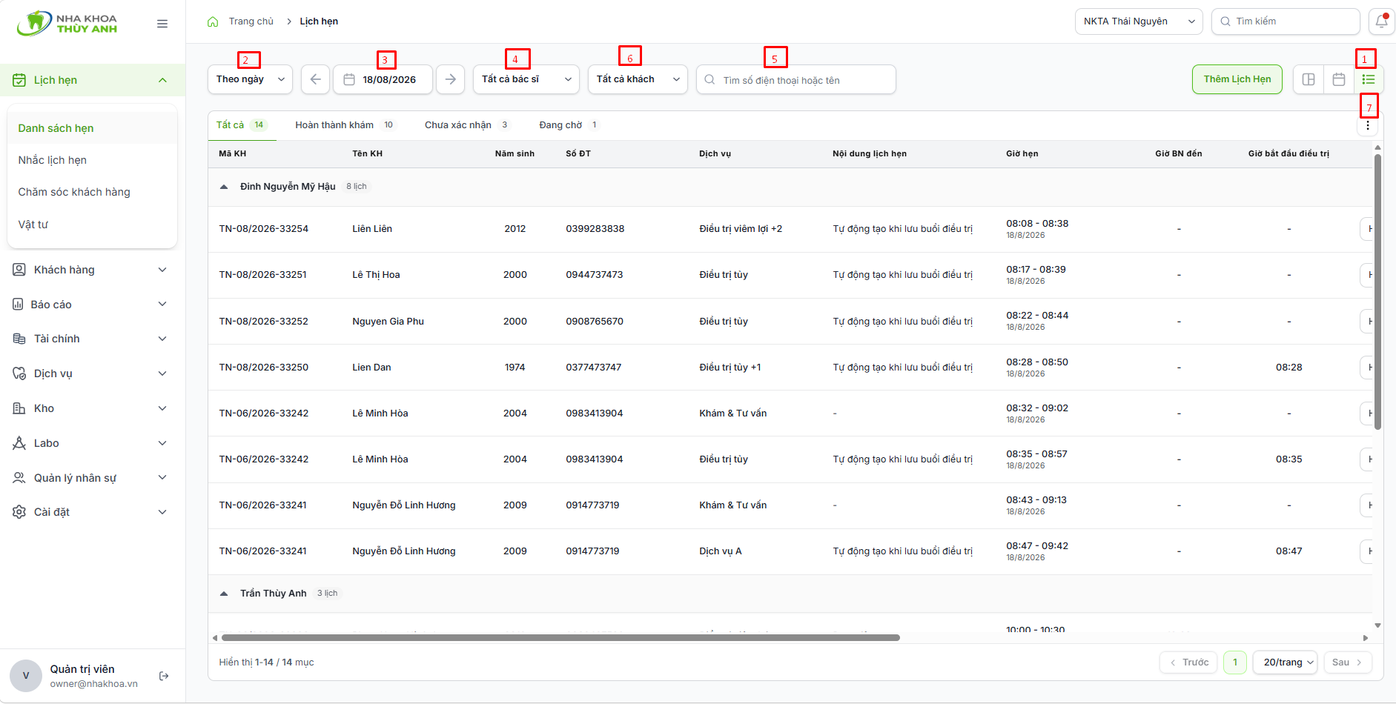Click Trang chủ breadcrumb link
1396x704 pixels.
click(x=251, y=21)
